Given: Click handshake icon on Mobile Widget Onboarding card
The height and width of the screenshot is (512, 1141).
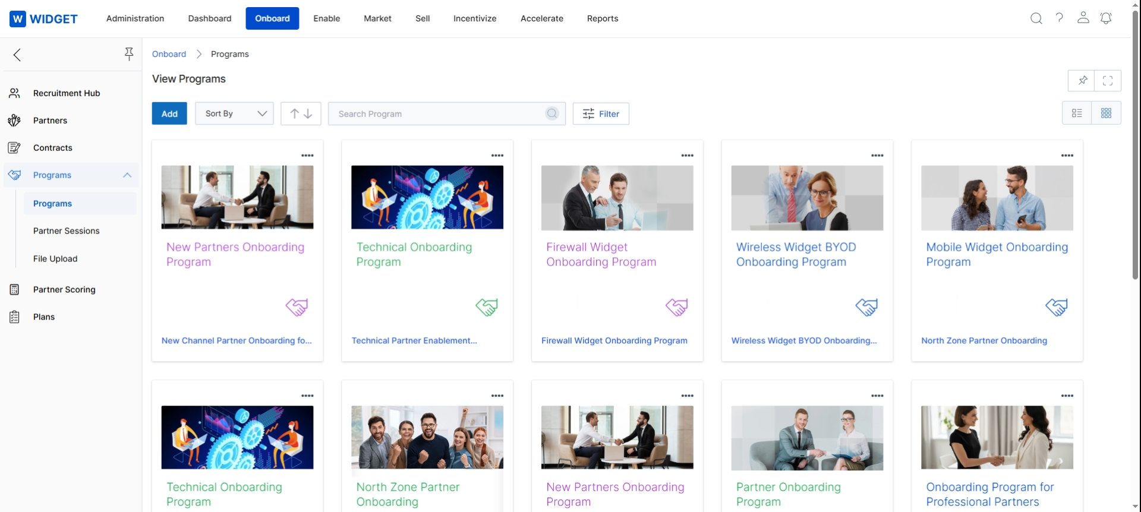Looking at the screenshot, I should (1057, 307).
